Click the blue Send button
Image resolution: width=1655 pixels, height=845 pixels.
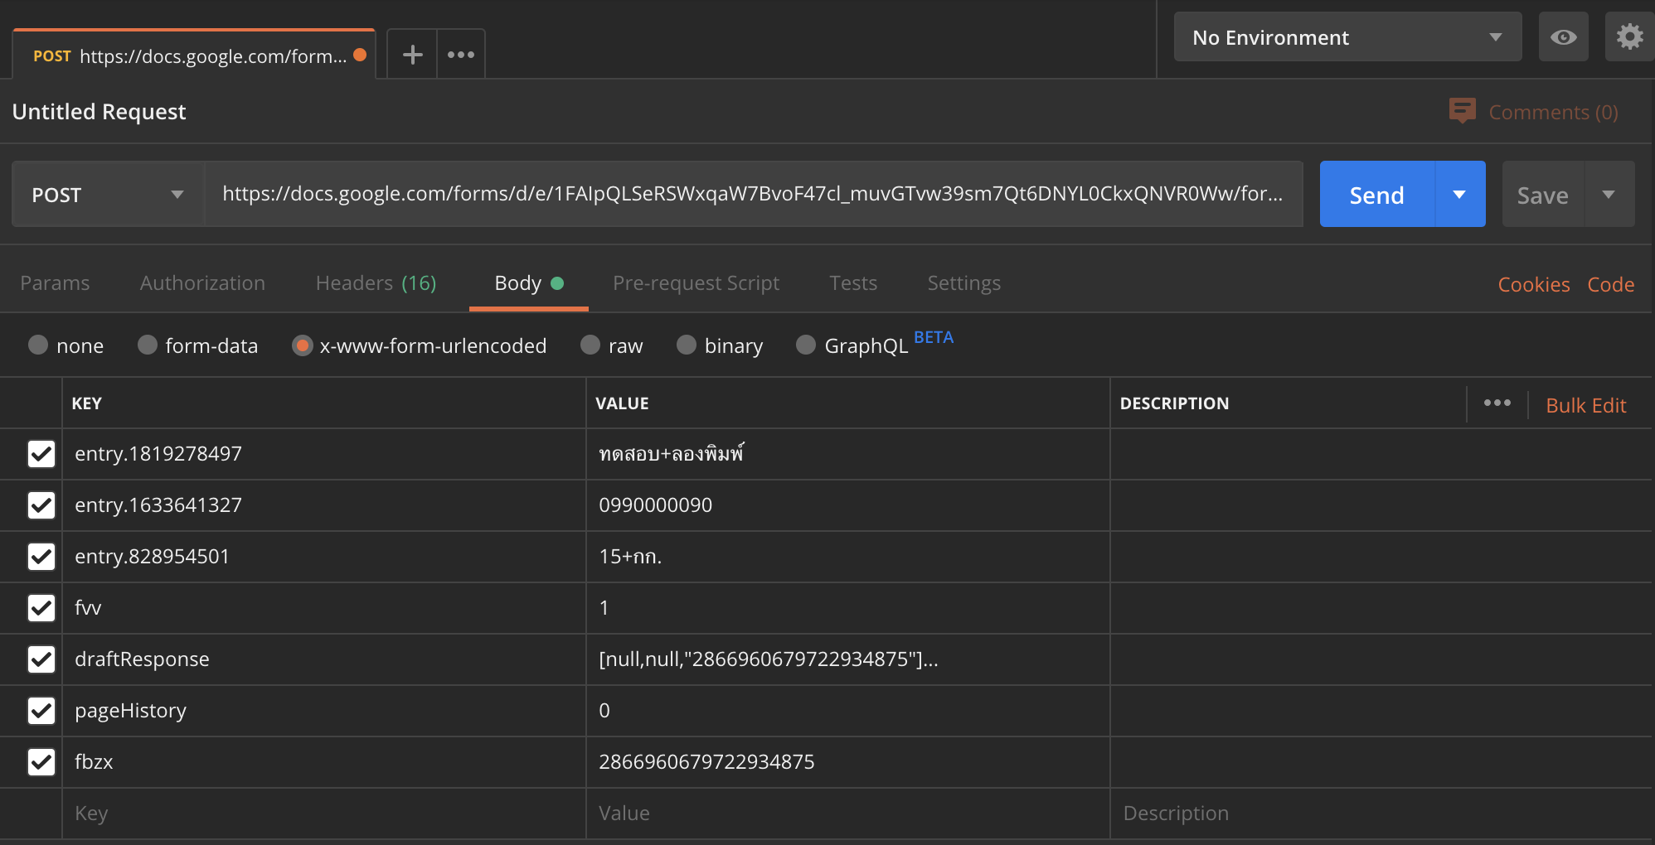[x=1376, y=194]
